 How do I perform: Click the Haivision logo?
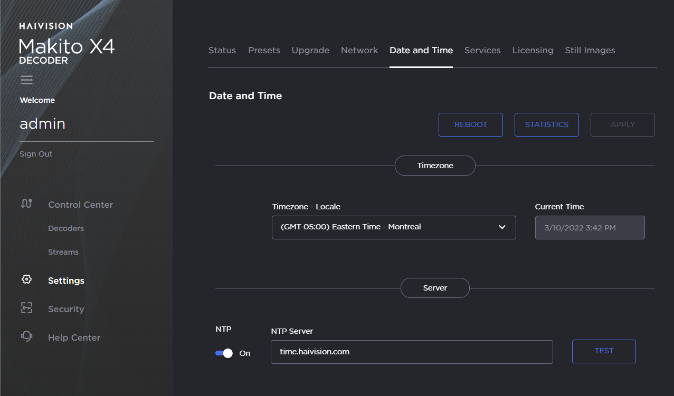click(46, 25)
